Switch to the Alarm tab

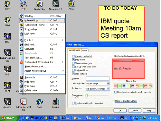coord(85,50)
